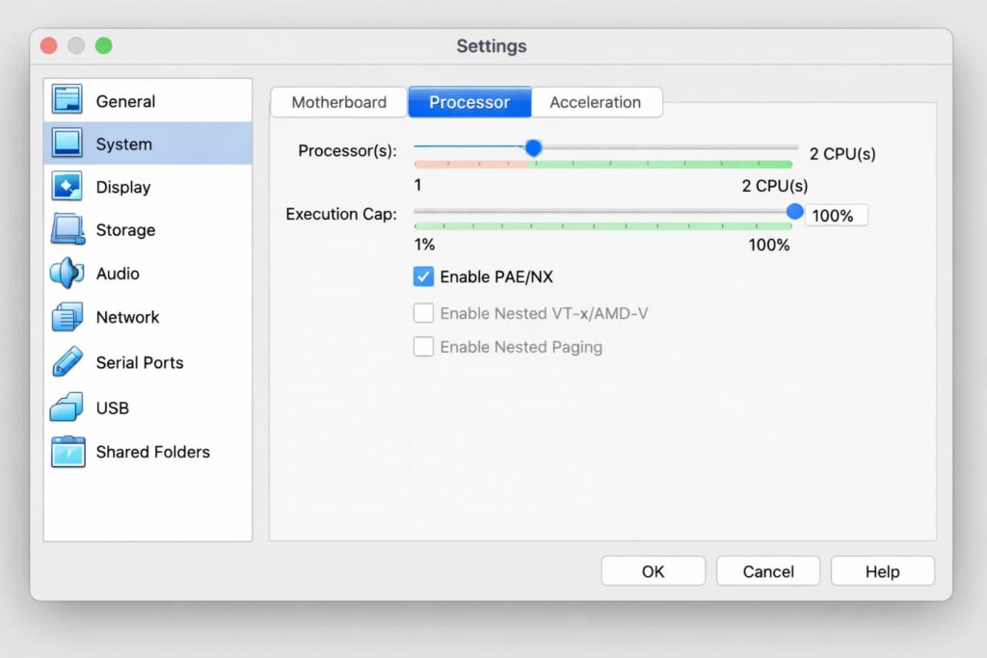
Task: Click the Storage disk icon
Action: pos(67,229)
